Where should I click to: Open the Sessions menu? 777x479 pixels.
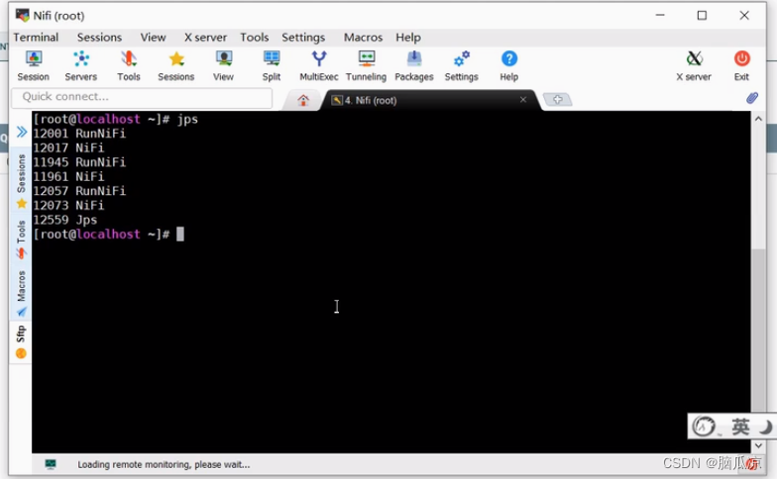(99, 38)
